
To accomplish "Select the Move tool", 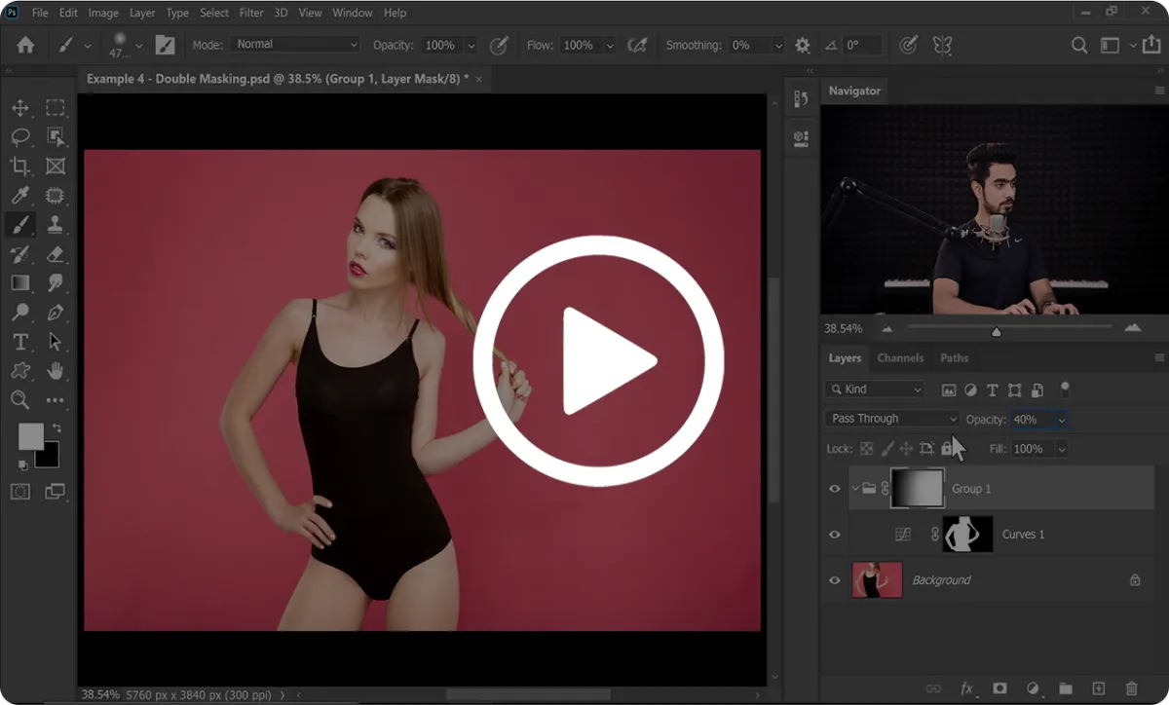I will click(x=20, y=108).
